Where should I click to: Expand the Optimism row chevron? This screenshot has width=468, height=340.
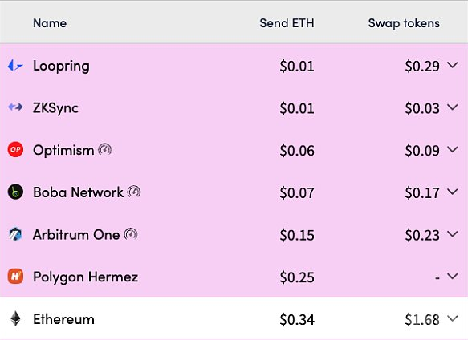tap(453, 149)
